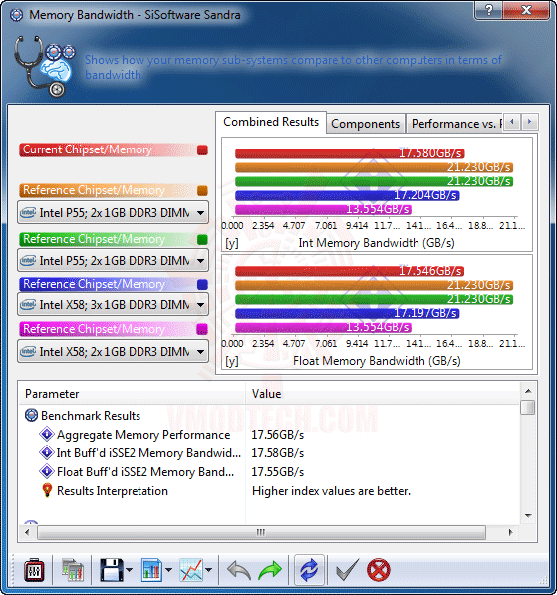
Task: Open green reference Intel P55 dropdown
Action: pyautogui.click(x=113, y=261)
